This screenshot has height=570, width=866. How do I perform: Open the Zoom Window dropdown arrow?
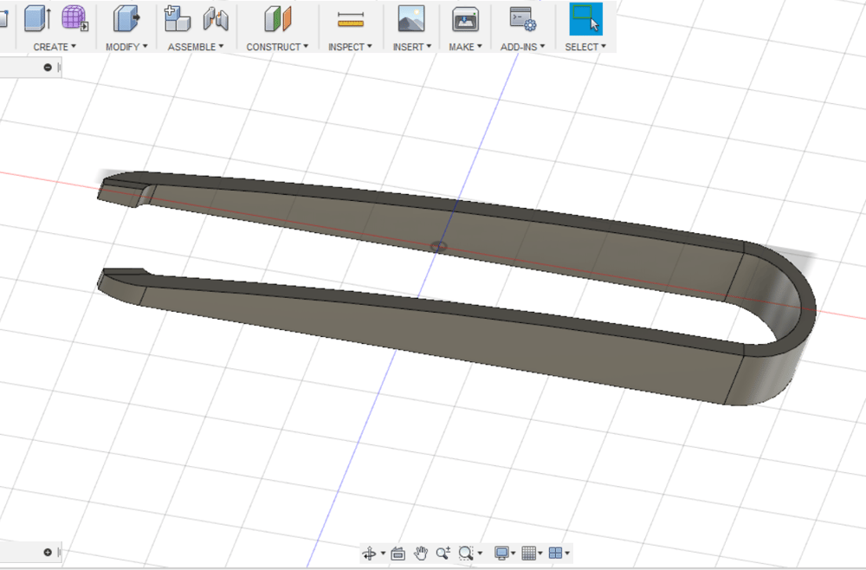480,553
